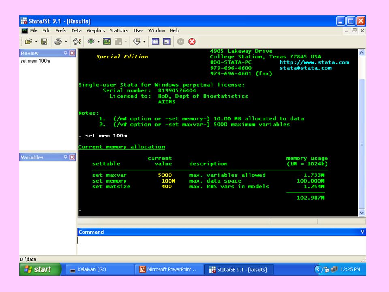Open the Edit menu

pyautogui.click(x=46, y=30)
